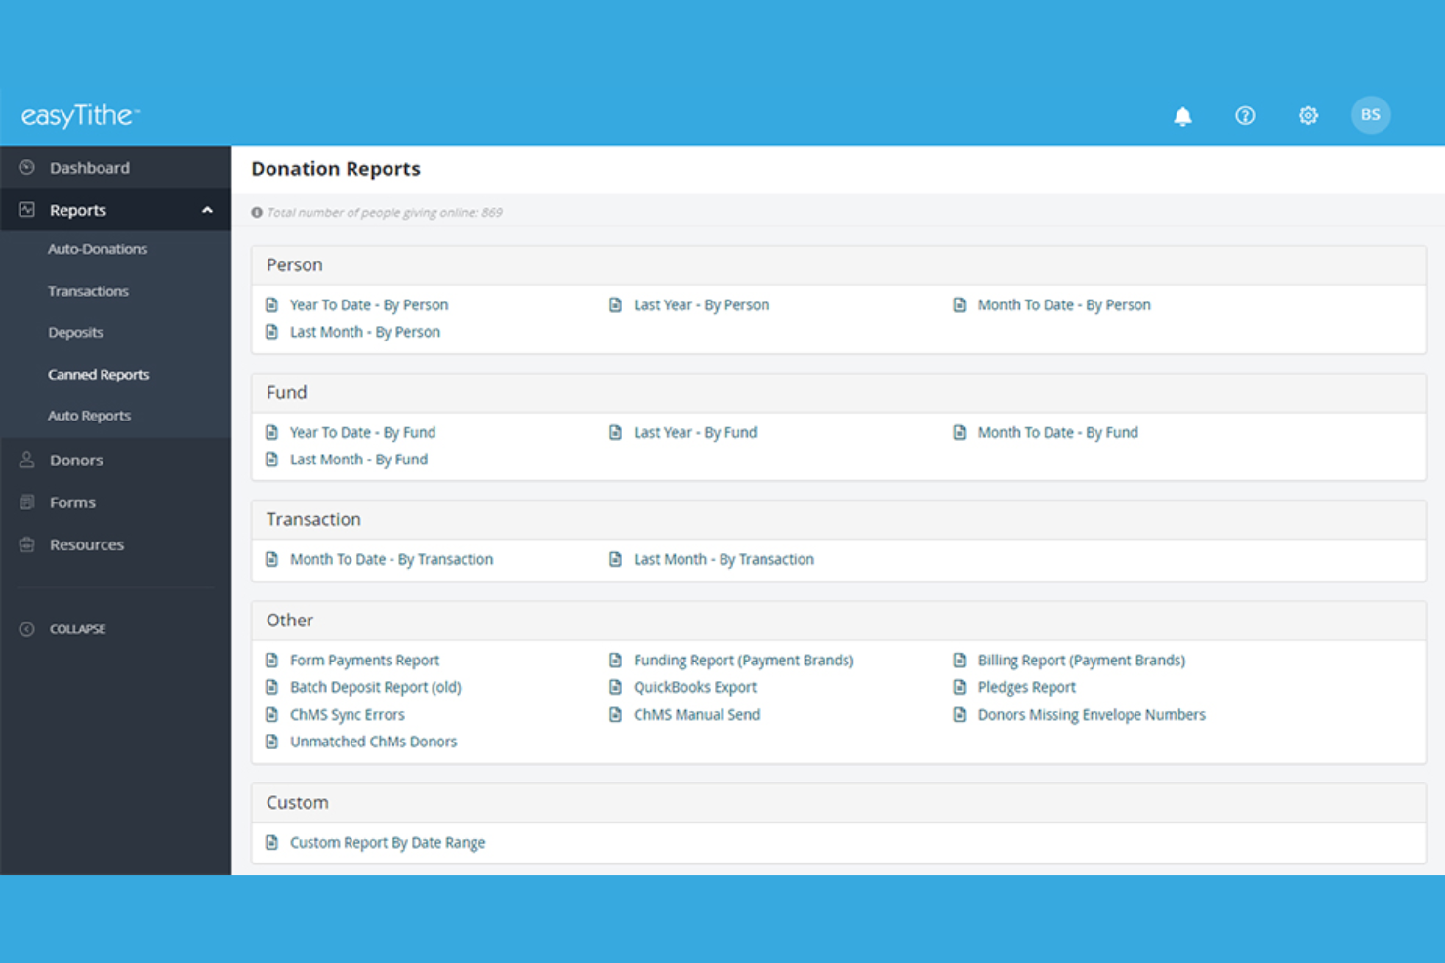Open Custom Report By Date Range
This screenshot has width=1445, height=963.
387,842
